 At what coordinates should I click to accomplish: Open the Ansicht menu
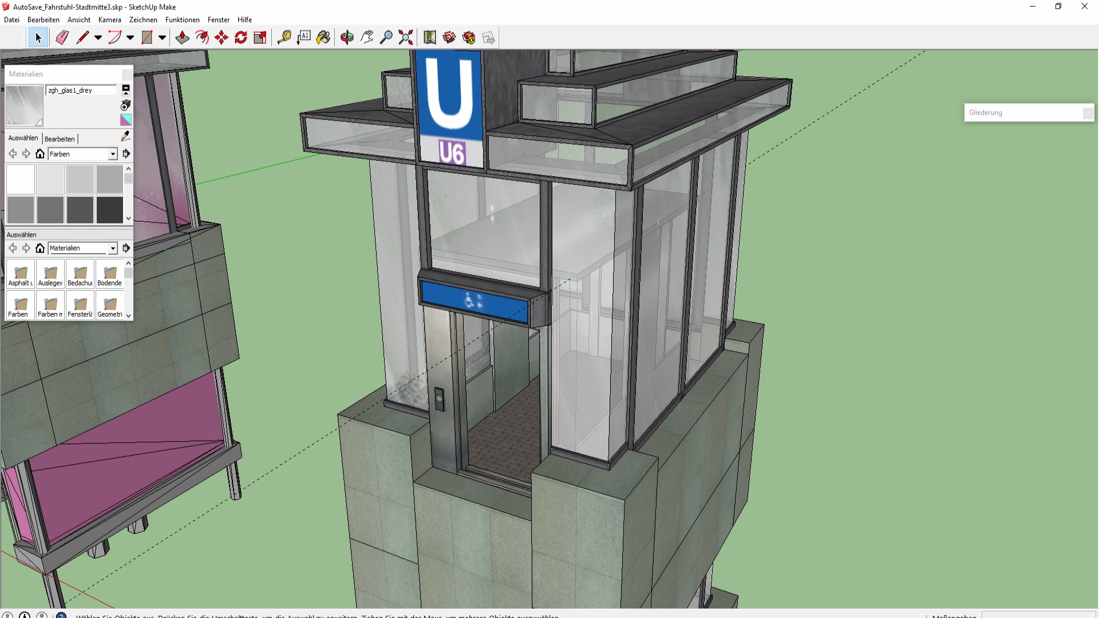pyautogui.click(x=79, y=19)
